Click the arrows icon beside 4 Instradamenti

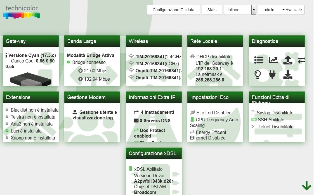click(136, 112)
